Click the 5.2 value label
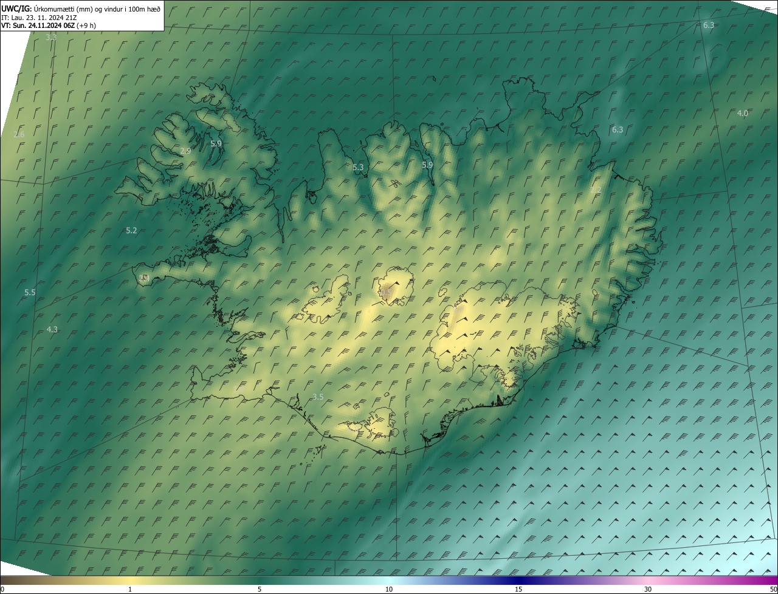Image resolution: width=778 pixels, height=594 pixels. [131, 231]
